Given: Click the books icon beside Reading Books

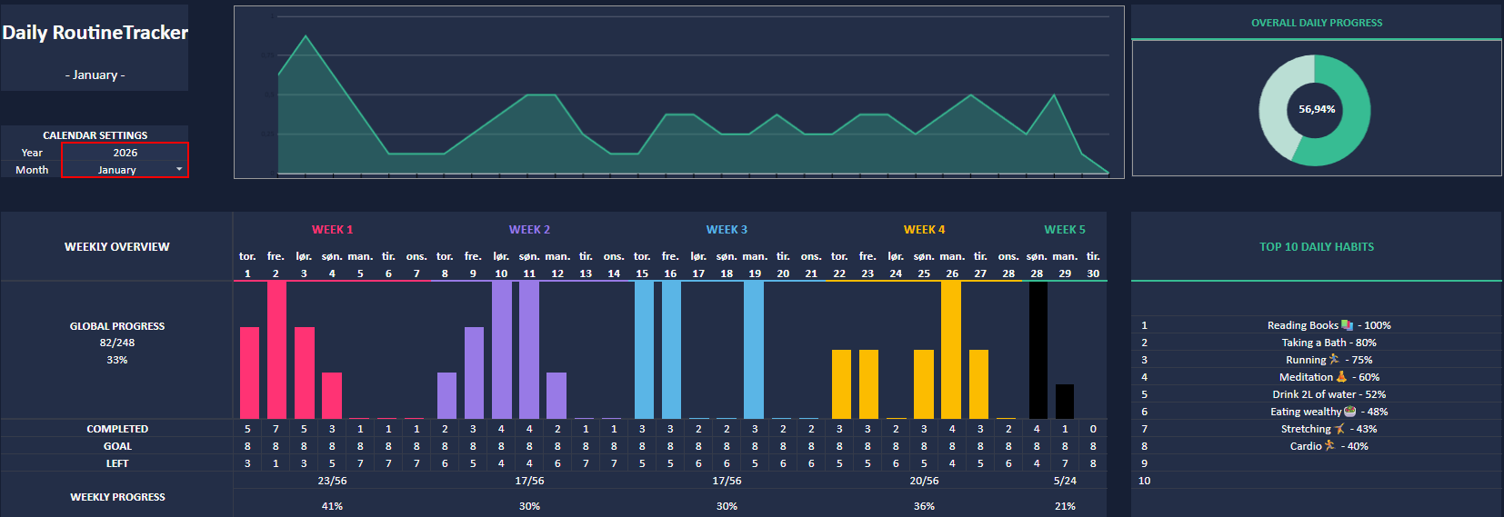Looking at the screenshot, I should (1348, 324).
